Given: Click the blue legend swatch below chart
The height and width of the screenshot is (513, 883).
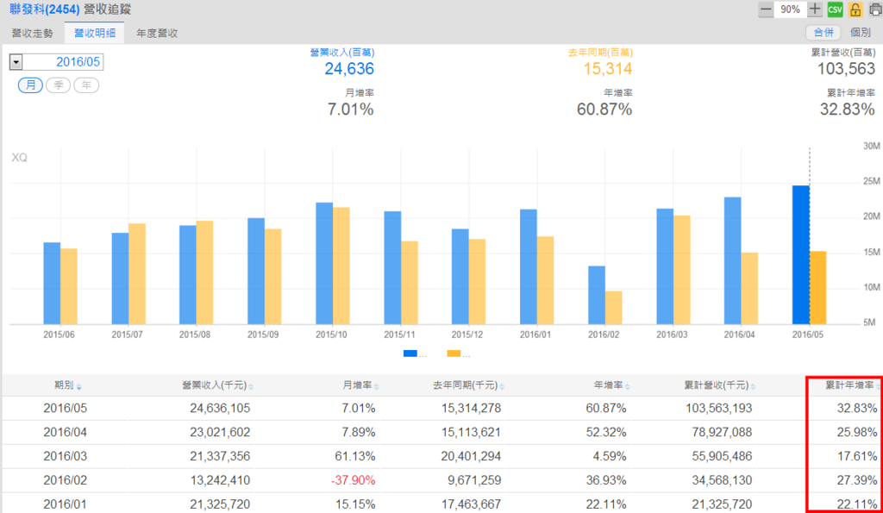Looking at the screenshot, I should tap(410, 353).
